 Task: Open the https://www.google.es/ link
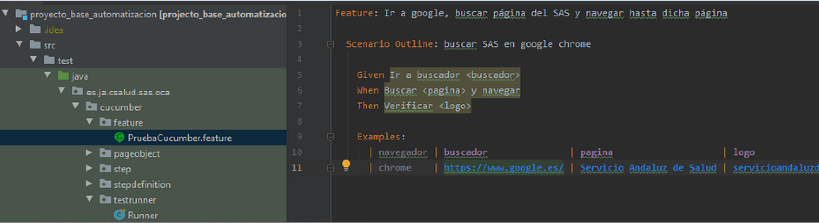tap(504, 168)
